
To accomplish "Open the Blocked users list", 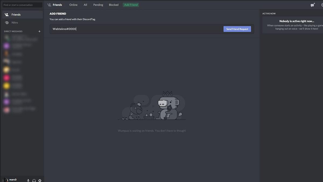I will tap(113, 5).
